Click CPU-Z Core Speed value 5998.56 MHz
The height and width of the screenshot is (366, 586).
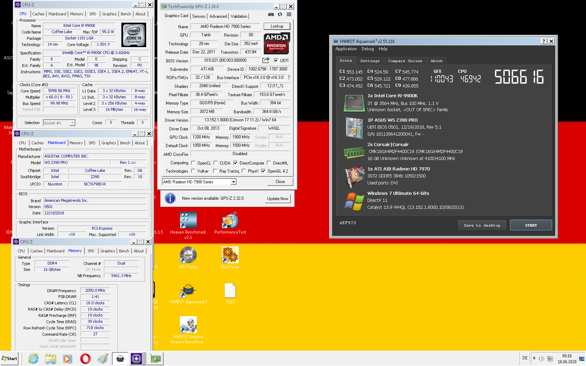[x=59, y=91]
